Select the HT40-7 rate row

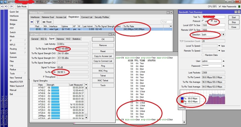coord(58,87)
